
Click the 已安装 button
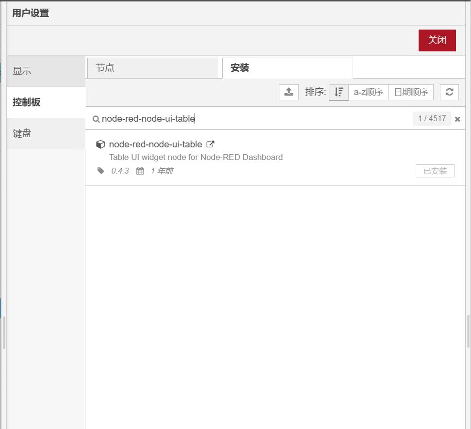click(x=435, y=171)
